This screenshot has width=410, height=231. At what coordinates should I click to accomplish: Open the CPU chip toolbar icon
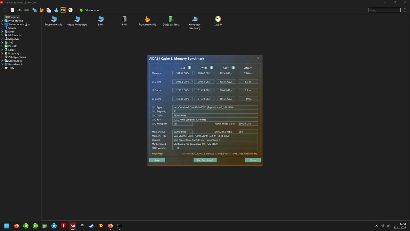20,10
